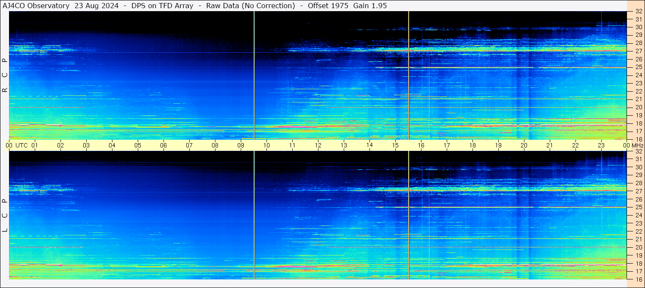The image size is (645, 288).
Task: Select the 03 hour label on UTC axis
Action: coord(86,145)
